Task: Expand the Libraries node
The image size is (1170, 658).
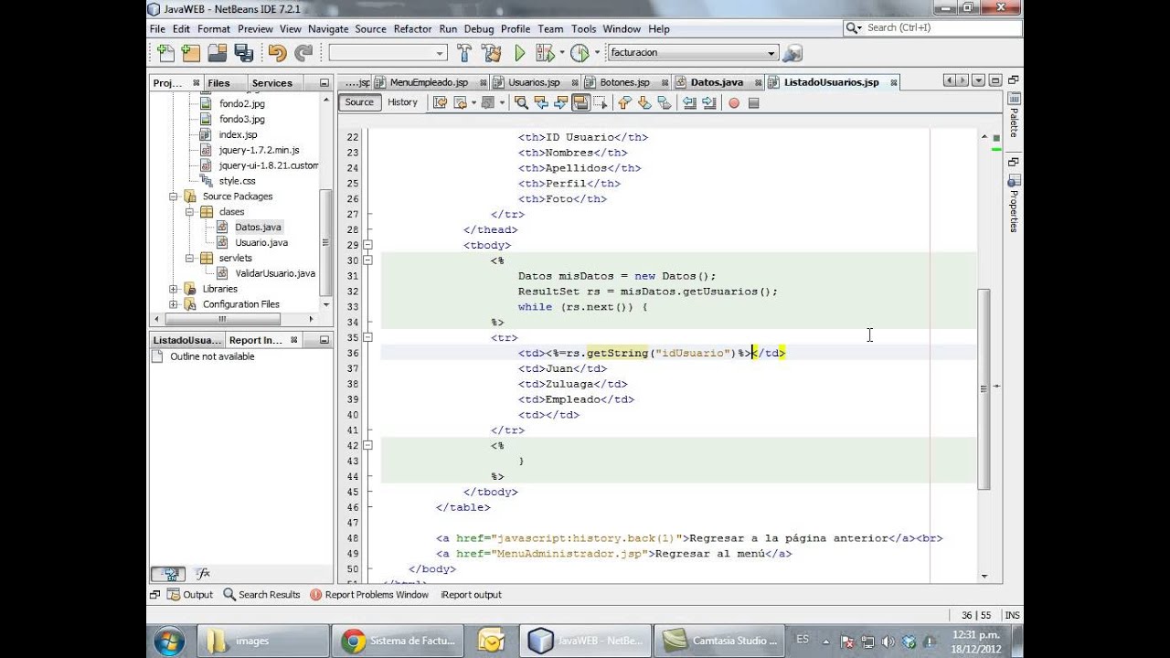Action: [x=174, y=289]
